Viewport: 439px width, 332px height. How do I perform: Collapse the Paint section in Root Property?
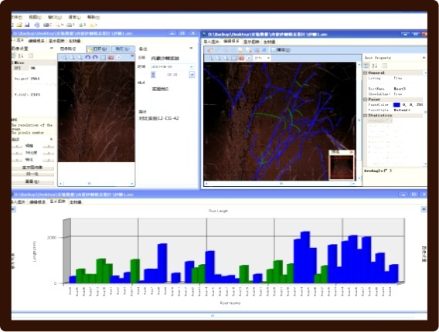pos(365,100)
